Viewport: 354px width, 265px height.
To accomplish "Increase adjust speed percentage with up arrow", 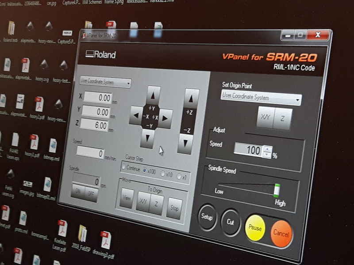I will click(268, 149).
